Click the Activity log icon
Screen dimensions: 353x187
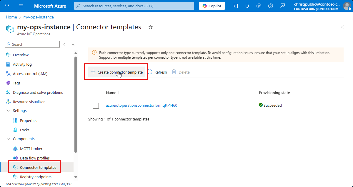(x=8, y=64)
